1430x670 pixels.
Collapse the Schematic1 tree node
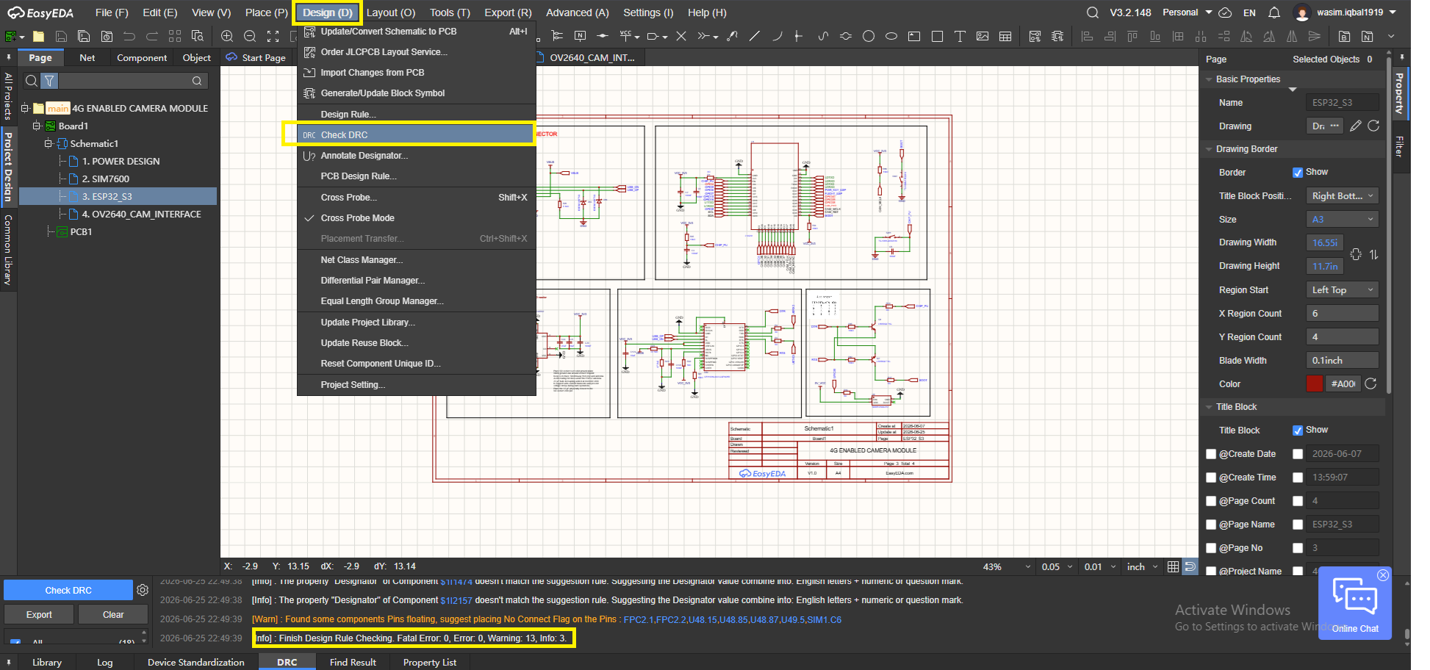pyautogui.click(x=48, y=143)
